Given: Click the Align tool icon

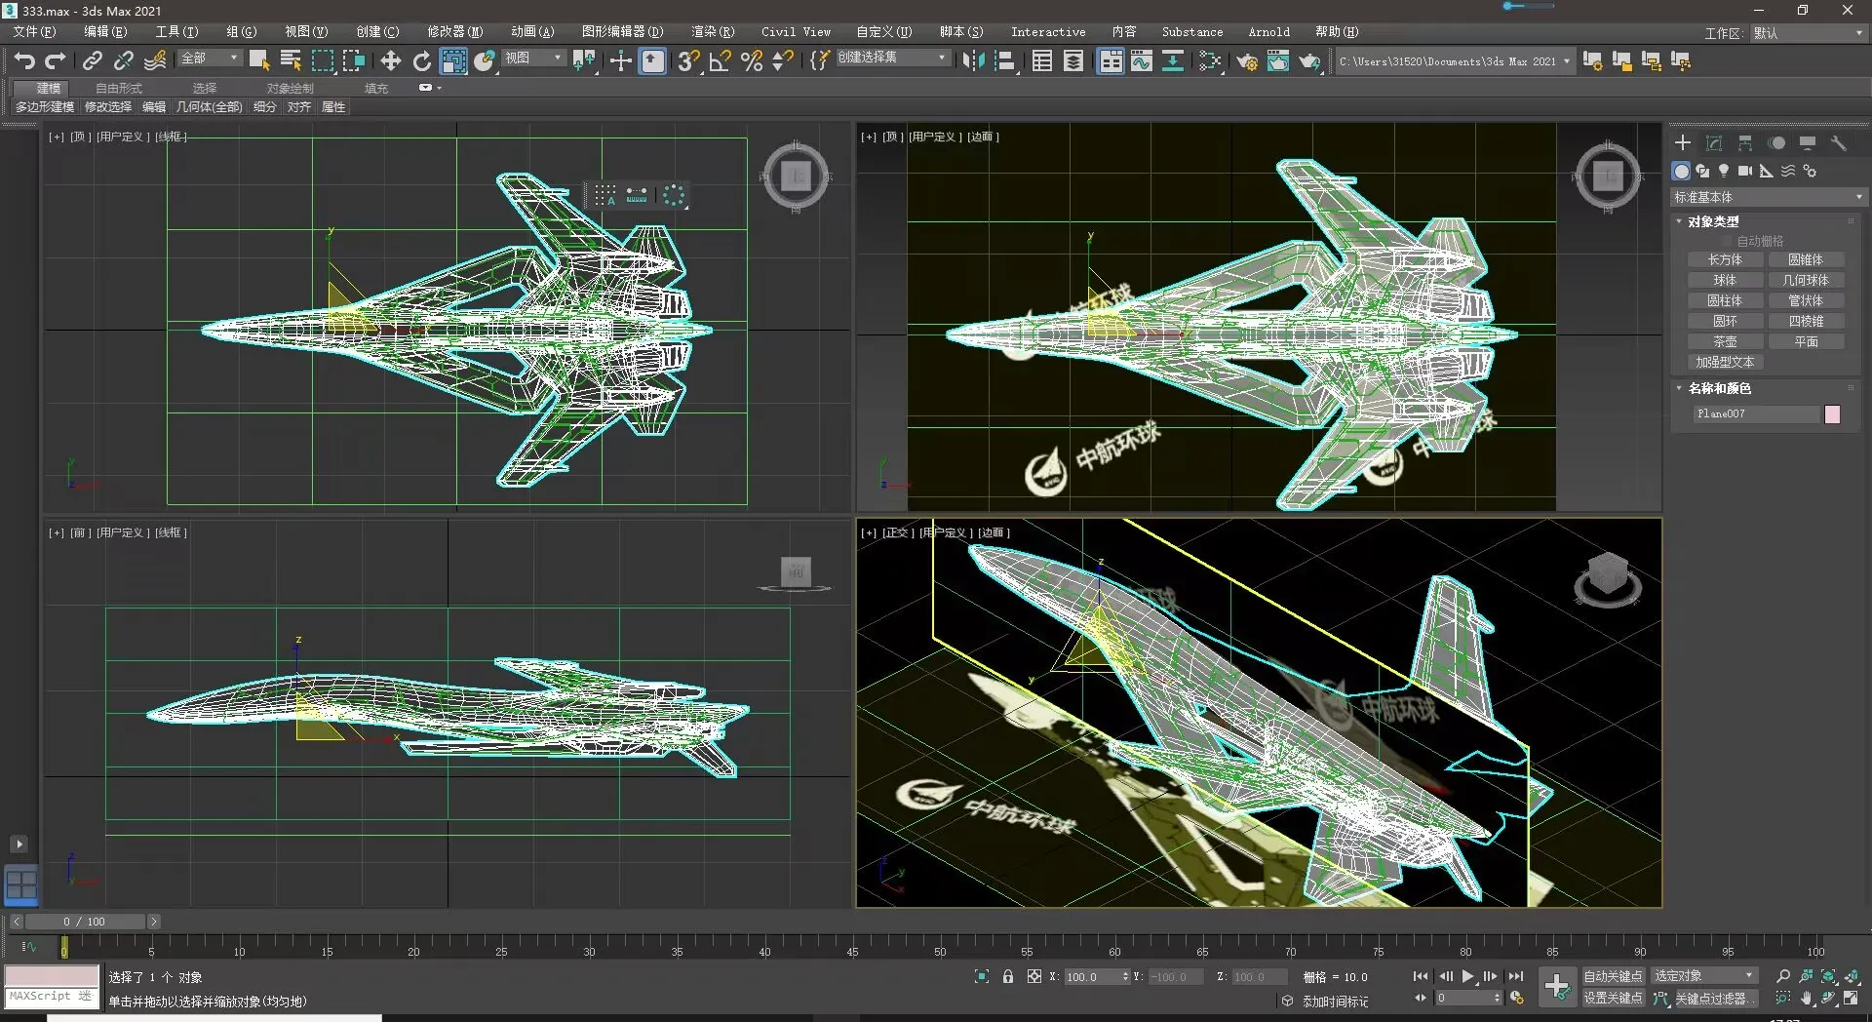Looking at the screenshot, I should coord(1004,61).
